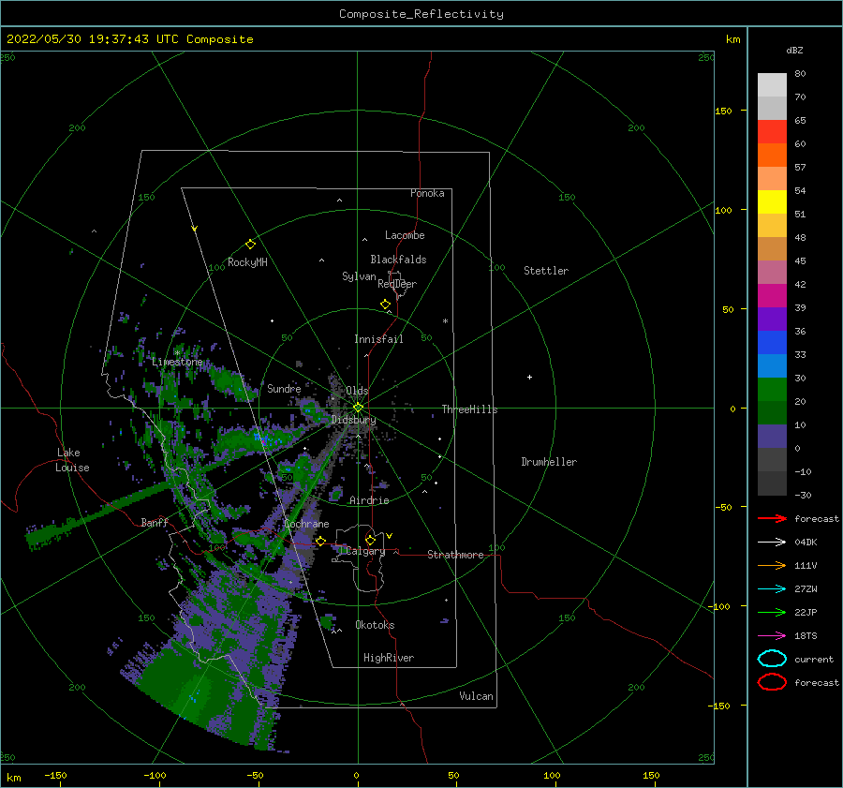Image resolution: width=843 pixels, height=788 pixels.
Task: Click the RockyMH label
Action: (247, 262)
